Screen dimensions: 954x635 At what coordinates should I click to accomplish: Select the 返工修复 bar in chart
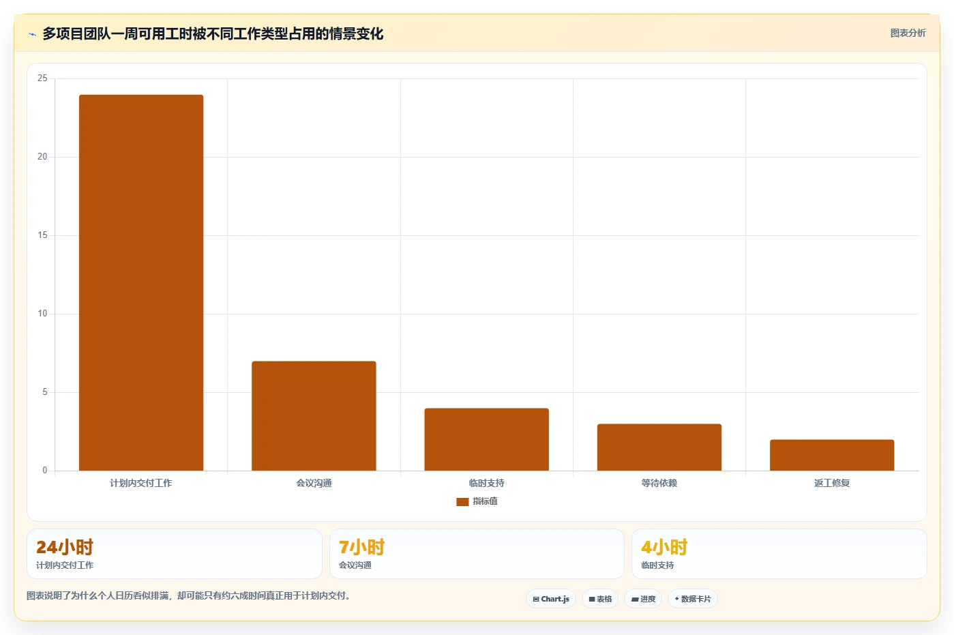(x=832, y=455)
